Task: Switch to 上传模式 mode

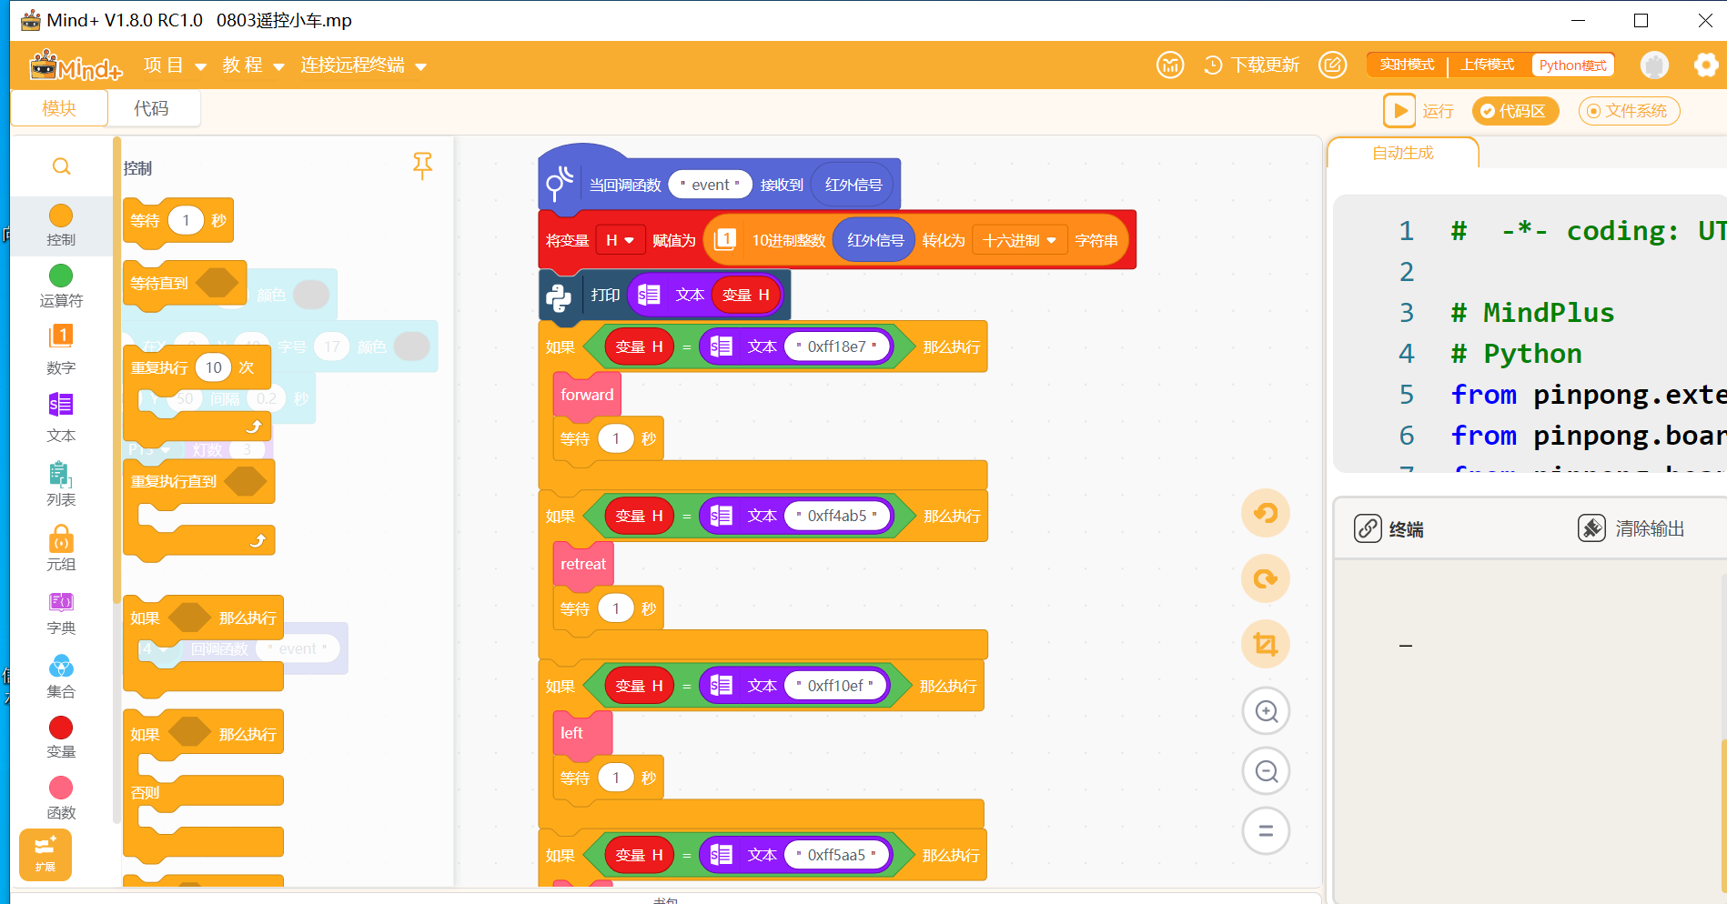Action: tap(1488, 65)
